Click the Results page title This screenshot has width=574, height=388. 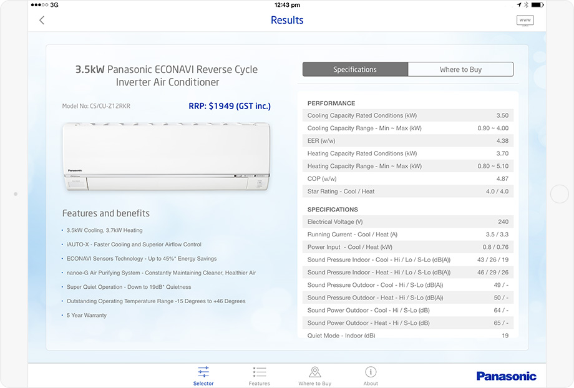(x=287, y=20)
